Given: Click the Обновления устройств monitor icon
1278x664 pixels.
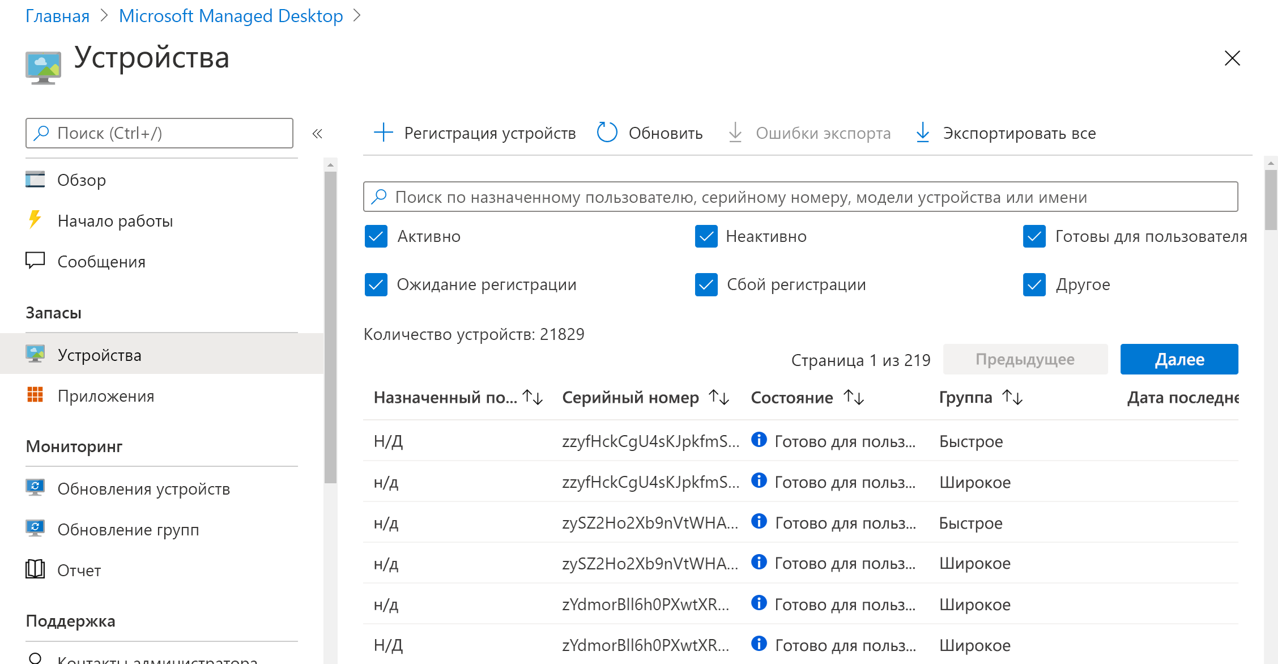Looking at the screenshot, I should [35, 487].
